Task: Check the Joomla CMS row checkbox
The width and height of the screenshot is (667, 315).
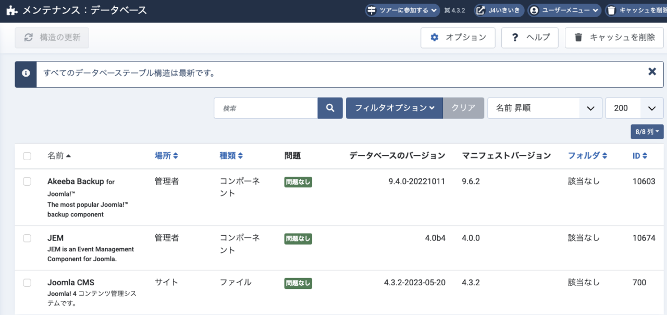Action: [x=27, y=283]
